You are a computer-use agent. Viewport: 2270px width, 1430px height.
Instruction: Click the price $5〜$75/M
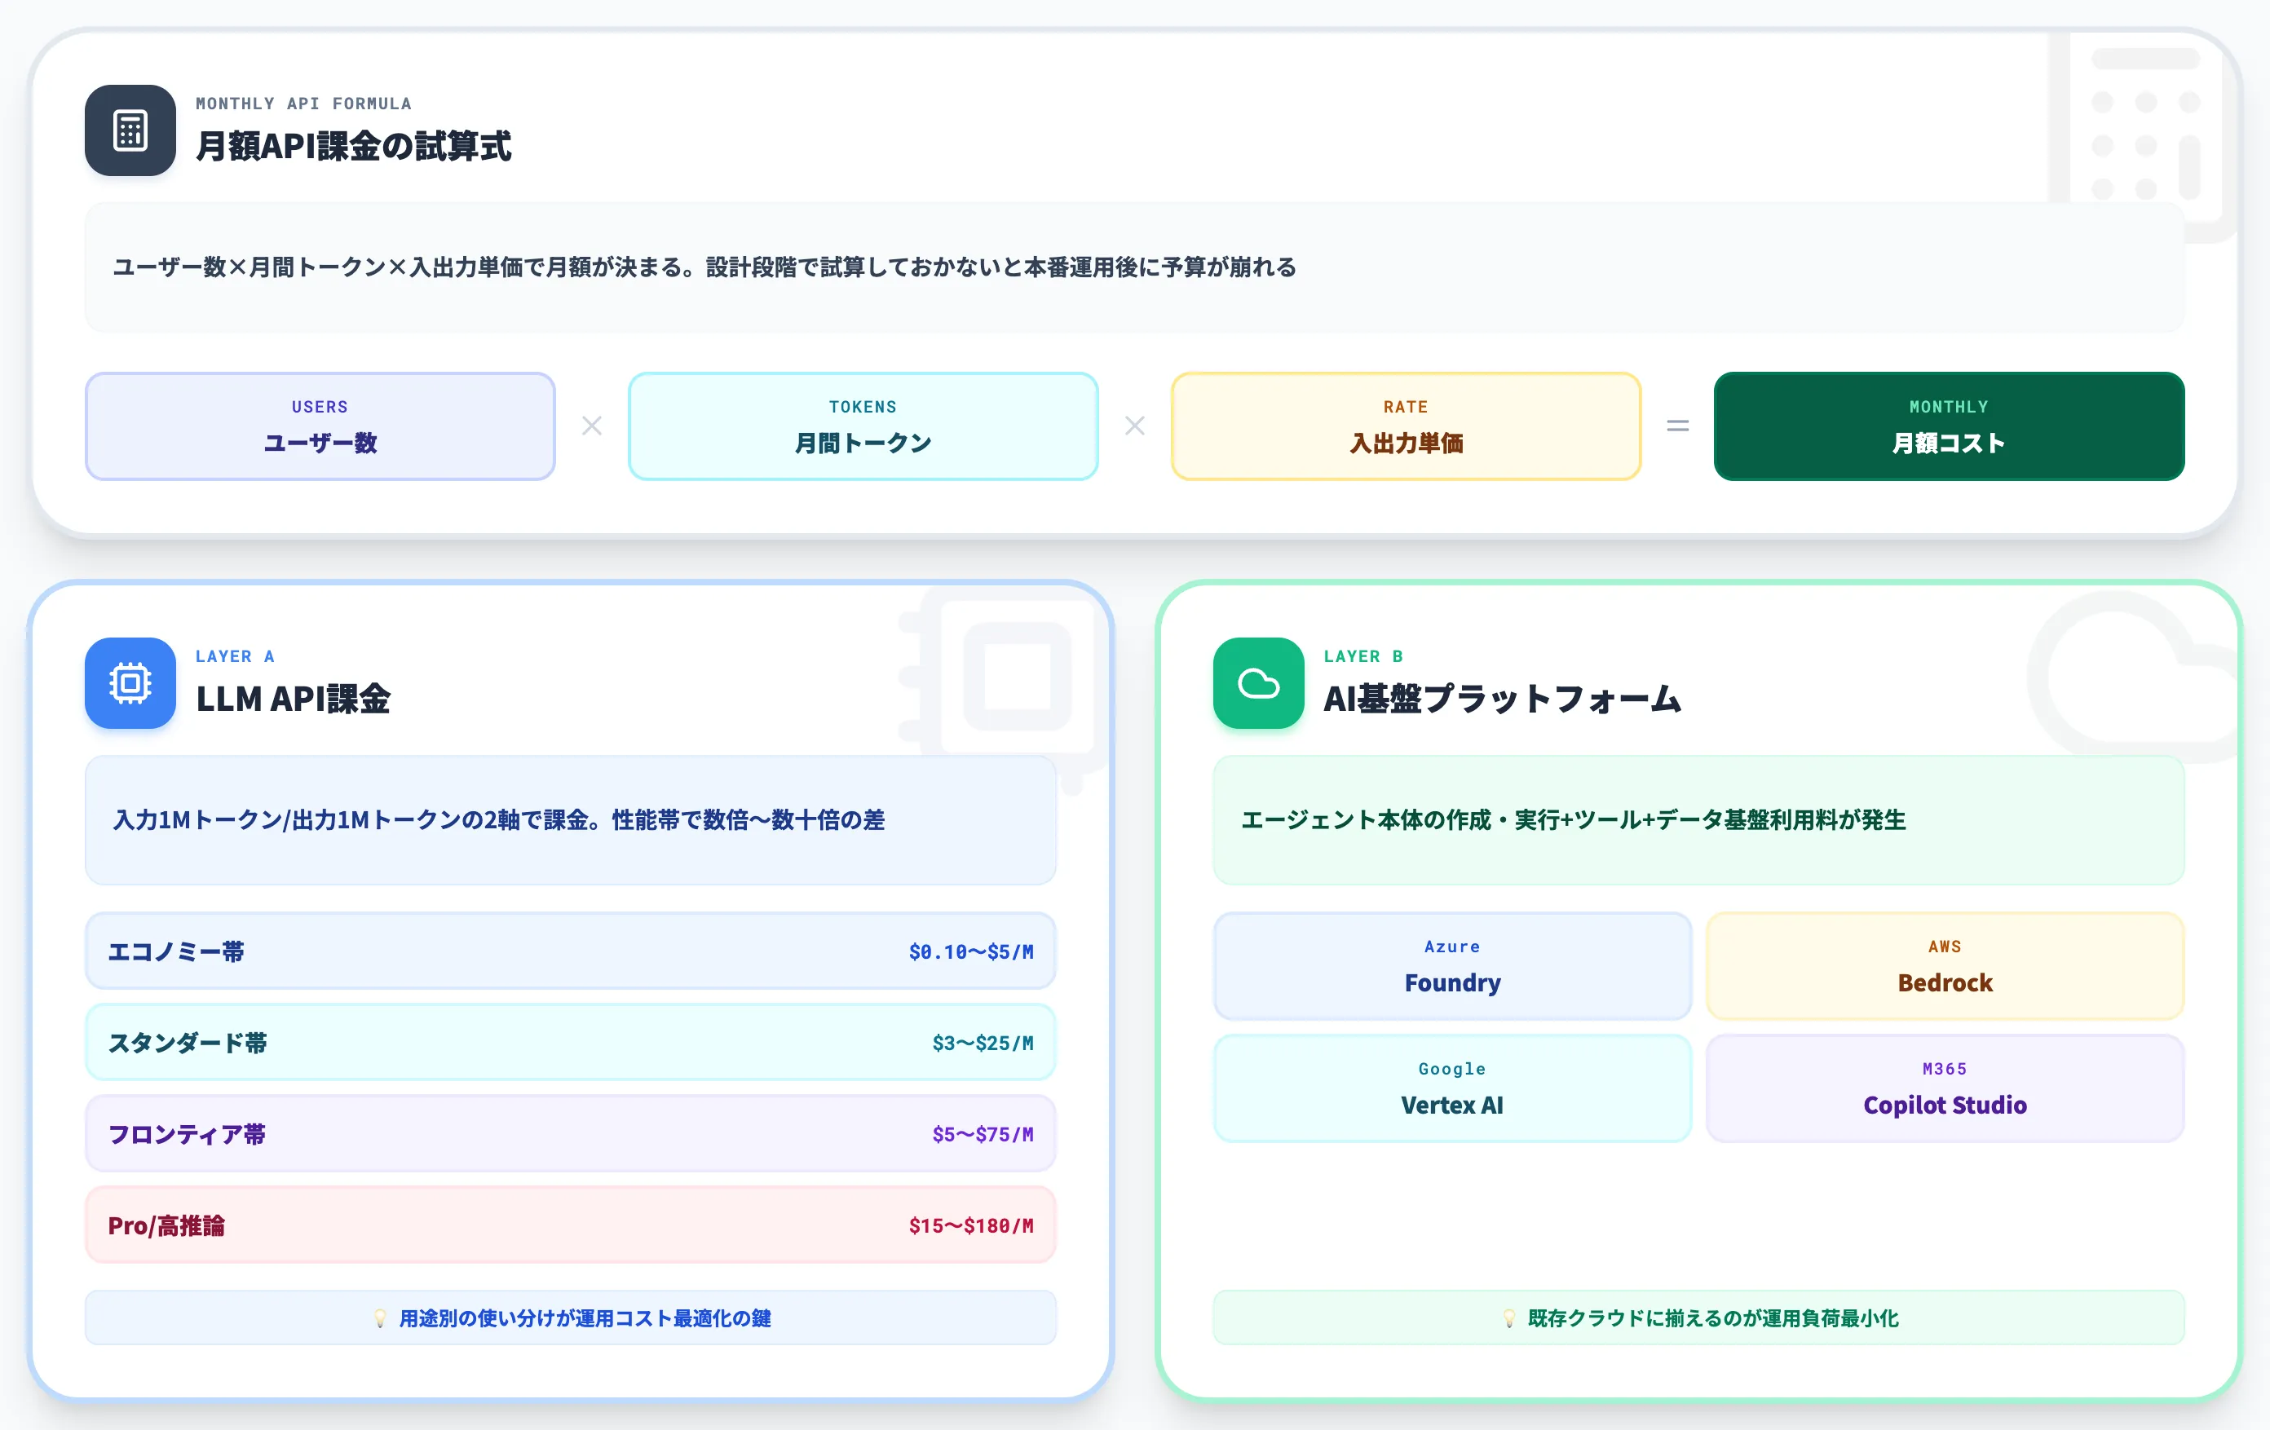[983, 1135]
